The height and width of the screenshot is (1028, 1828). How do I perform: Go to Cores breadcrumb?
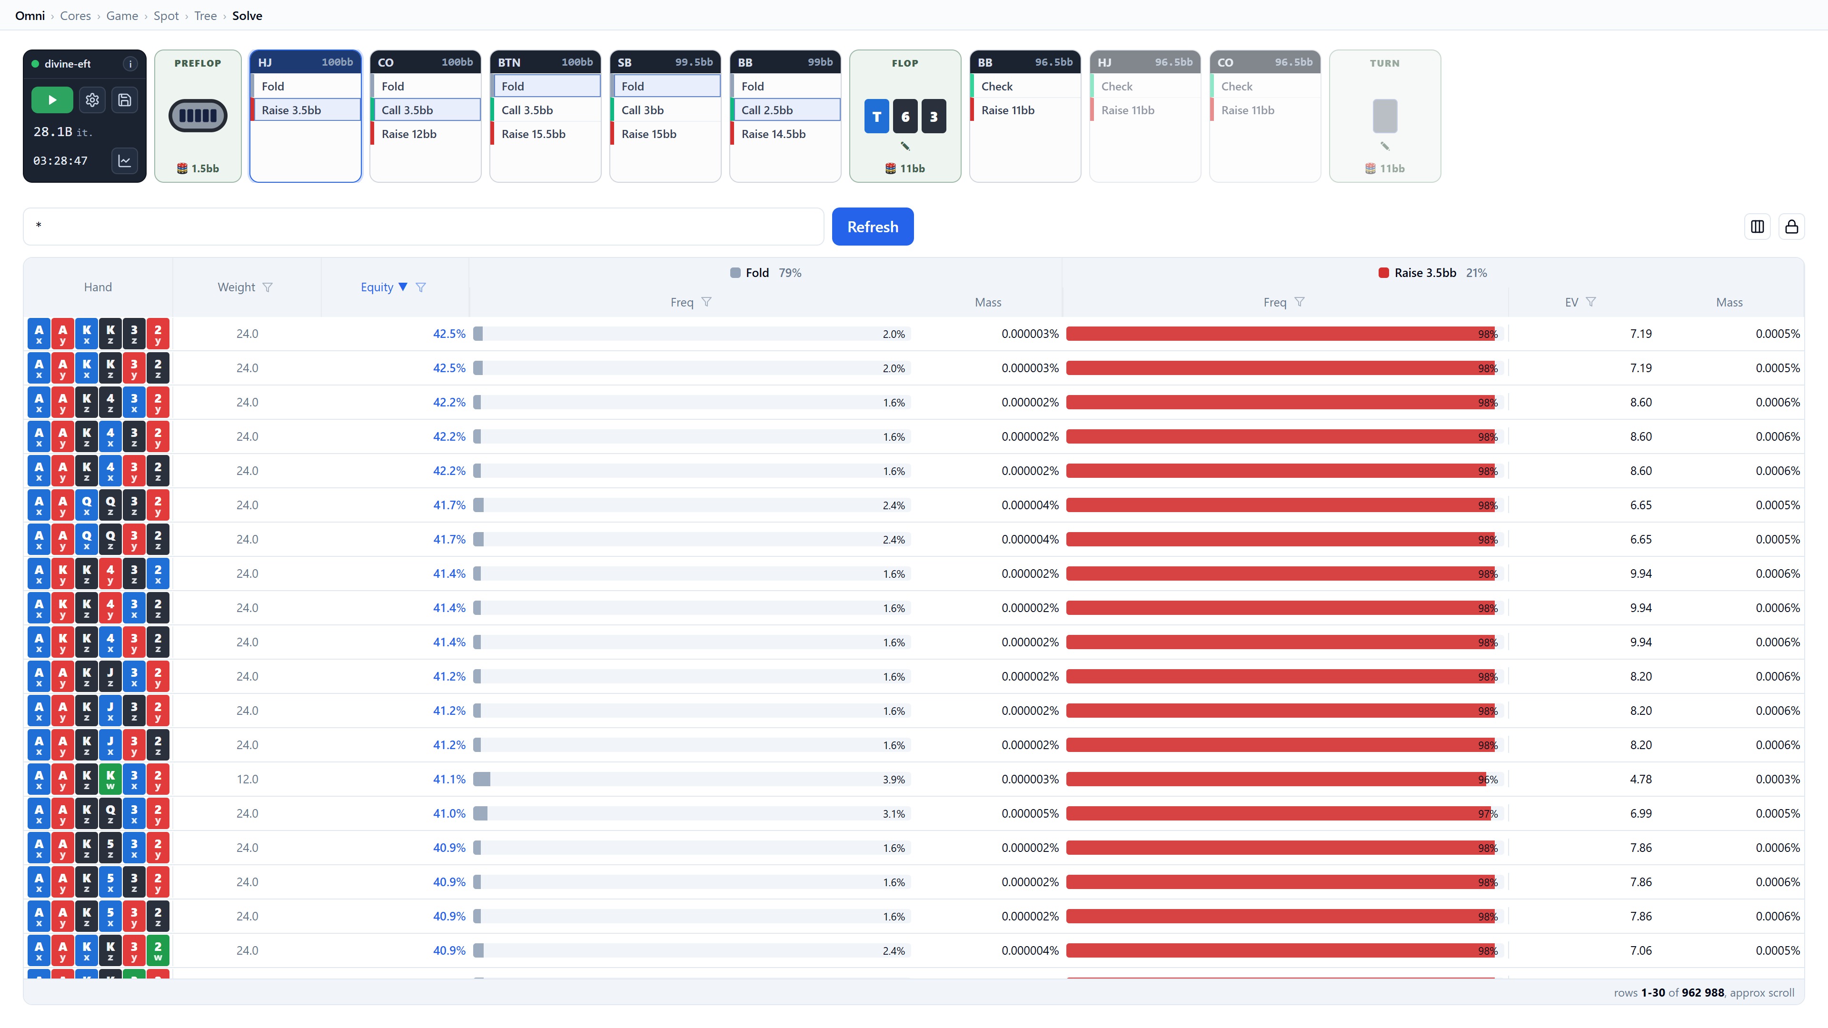click(75, 16)
